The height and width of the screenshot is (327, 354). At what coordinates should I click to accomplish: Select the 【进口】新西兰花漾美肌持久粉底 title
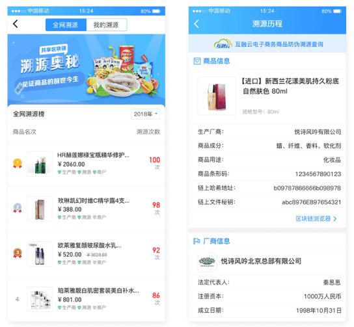click(290, 86)
